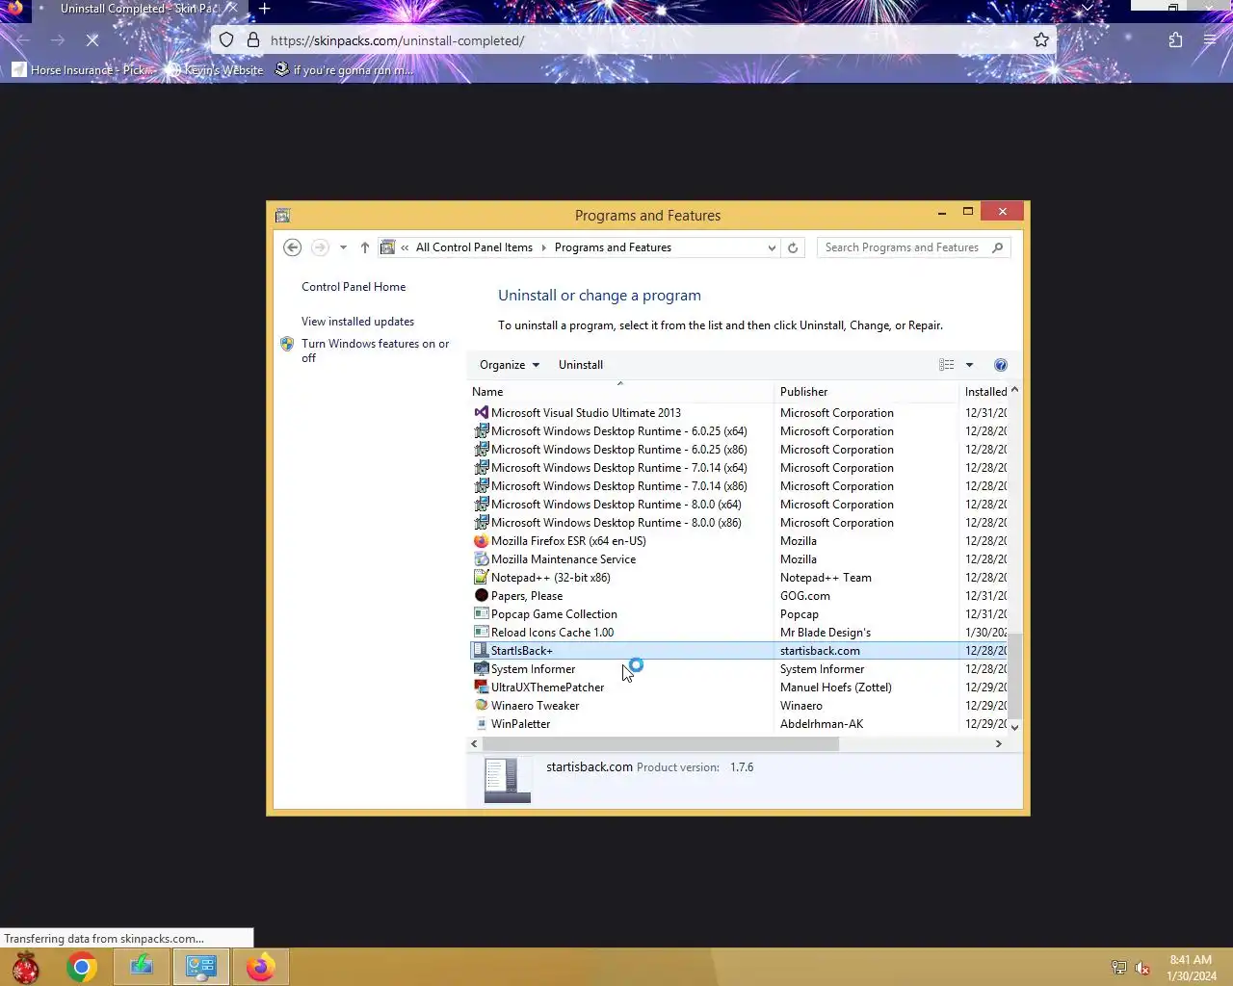Click the horizontal scrollbar thumb
This screenshot has height=986, width=1233.
[661, 743]
